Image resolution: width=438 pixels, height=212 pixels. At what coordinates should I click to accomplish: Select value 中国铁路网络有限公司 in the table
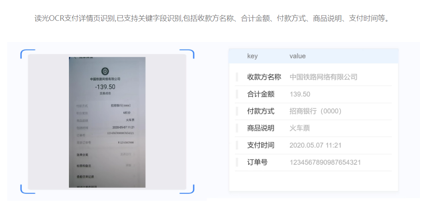[323, 77]
